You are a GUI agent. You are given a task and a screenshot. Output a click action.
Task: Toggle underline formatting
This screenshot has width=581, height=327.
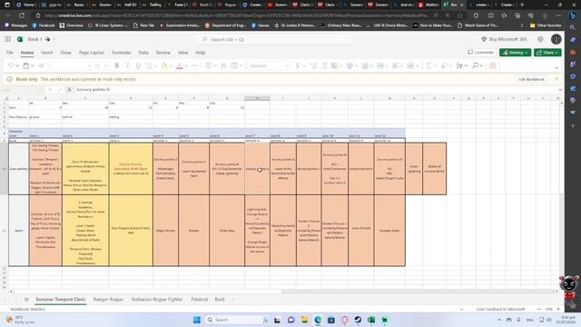tap(138, 65)
